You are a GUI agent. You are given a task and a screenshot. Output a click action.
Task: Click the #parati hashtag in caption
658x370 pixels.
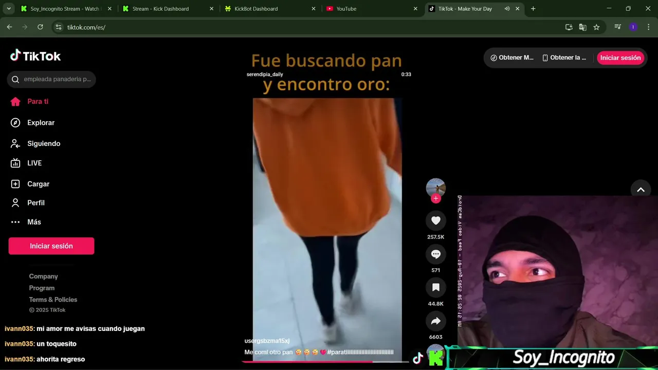360,352
